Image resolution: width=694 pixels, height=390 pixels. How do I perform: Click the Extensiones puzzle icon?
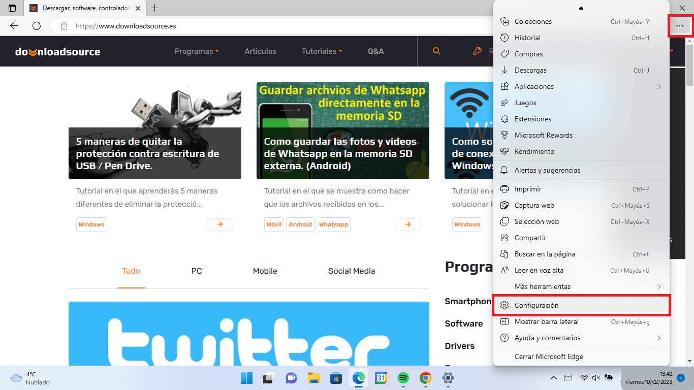[x=504, y=119]
